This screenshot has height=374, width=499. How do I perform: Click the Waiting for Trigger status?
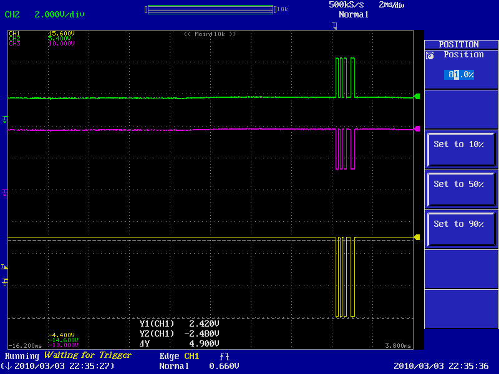click(88, 355)
